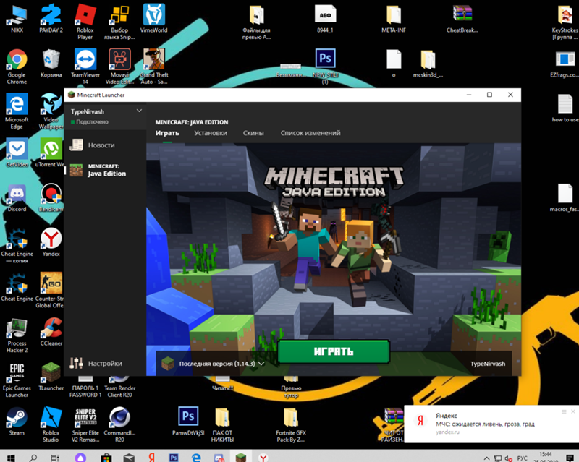Image resolution: width=579 pixels, height=462 pixels.
Task: Open the Windows Start menu
Action: [9, 457]
